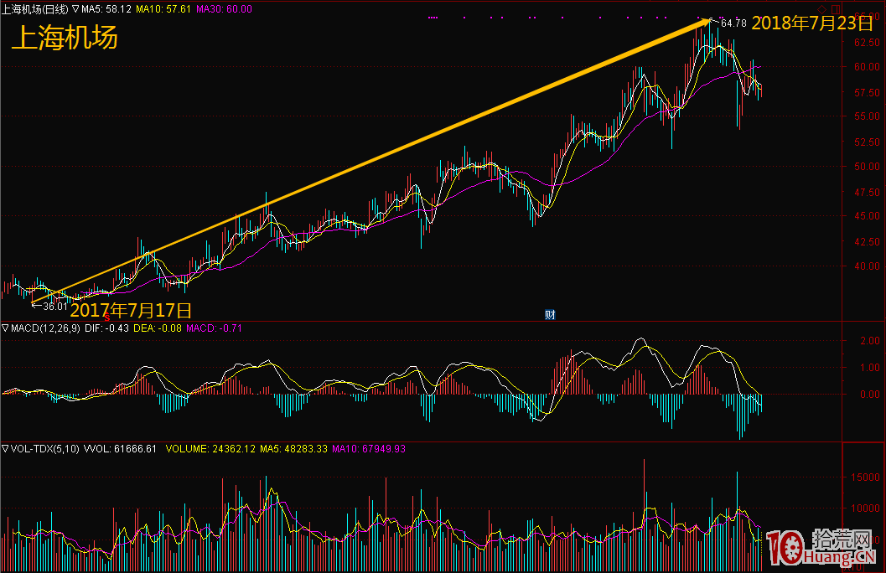The width and height of the screenshot is (886, 573).
Task: Click the 40.00 price axis label
Action: click(867, 266)
